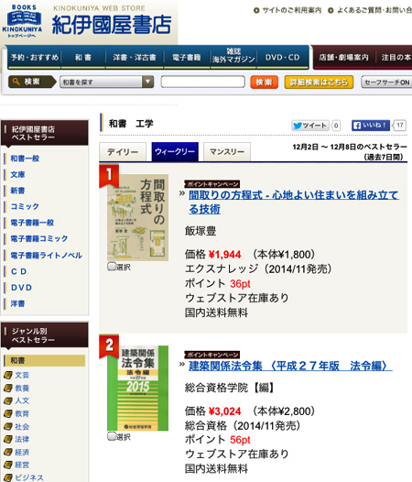412x482 pixels.
Task: Click the orange 検索 search button
Action: [x=265, y=82]
